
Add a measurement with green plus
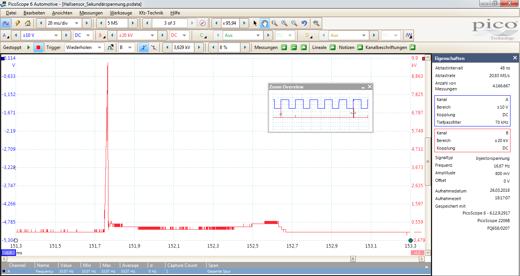(284, 47)
